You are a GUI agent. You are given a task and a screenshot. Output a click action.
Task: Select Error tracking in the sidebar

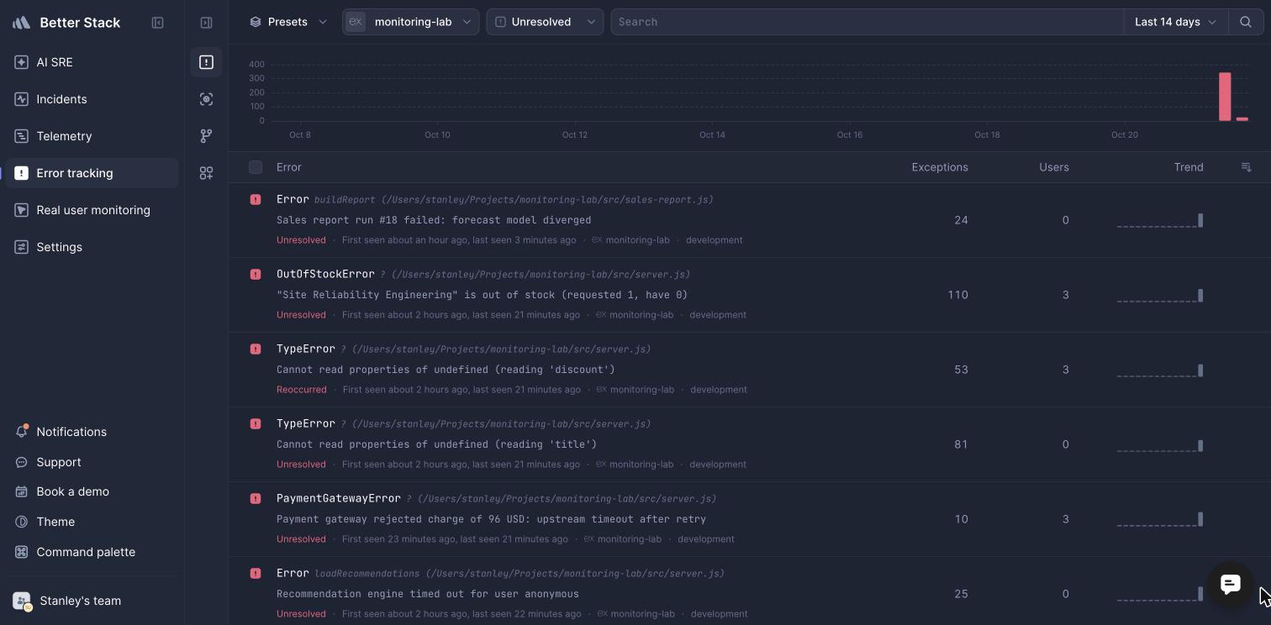(x=92, y=173)
